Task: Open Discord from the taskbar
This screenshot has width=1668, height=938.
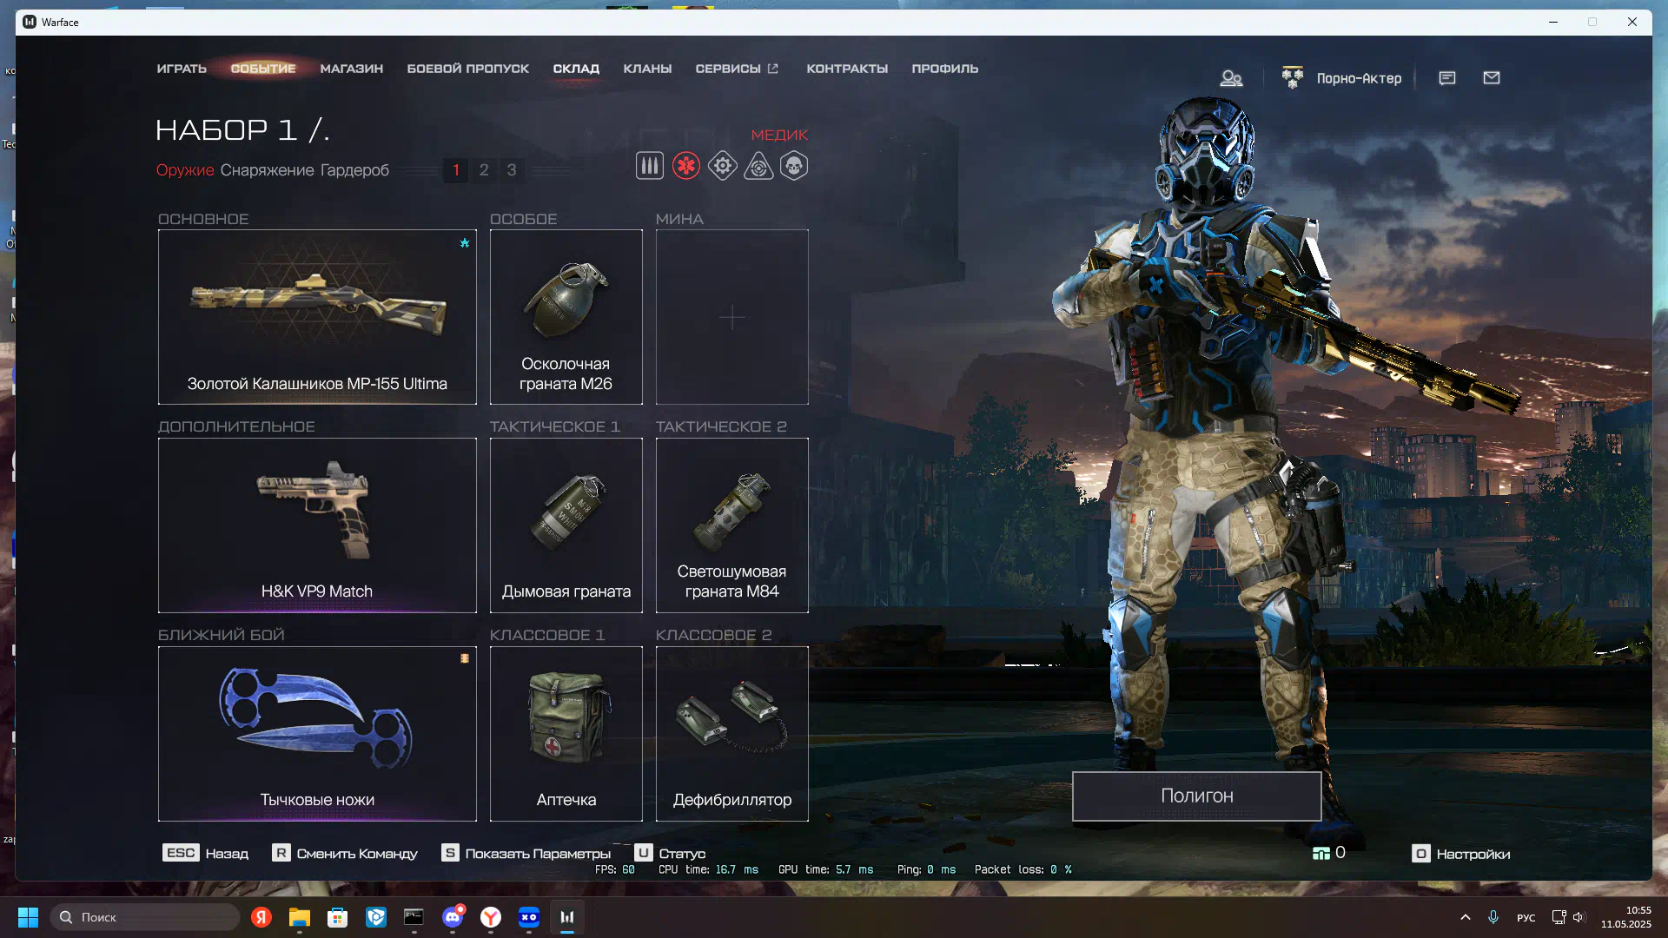Action: [x=453, y=917]
